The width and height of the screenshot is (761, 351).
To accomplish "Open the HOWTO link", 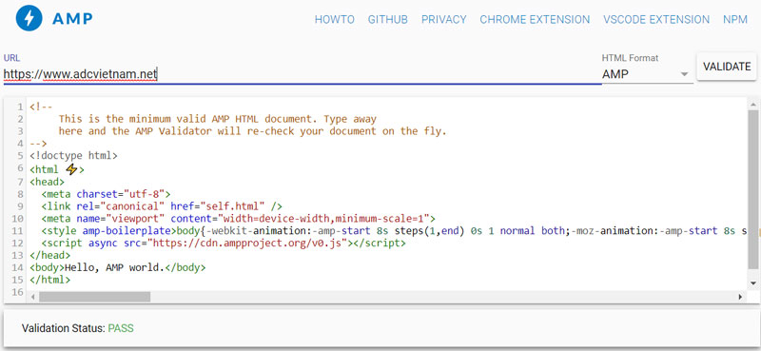I will pos(335,19).
